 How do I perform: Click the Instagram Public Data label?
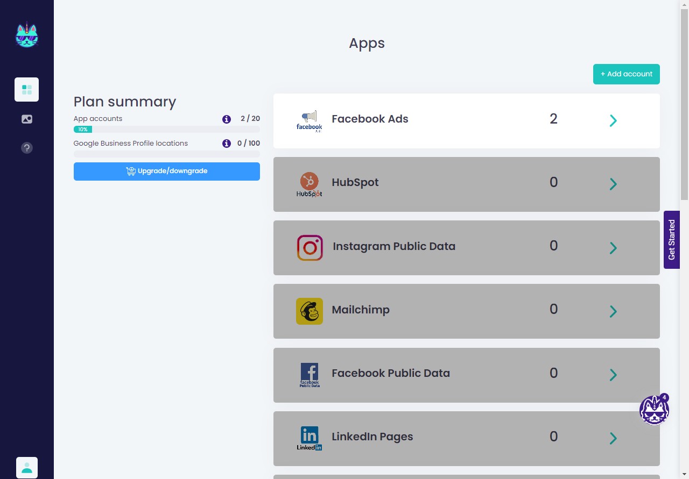394,246
